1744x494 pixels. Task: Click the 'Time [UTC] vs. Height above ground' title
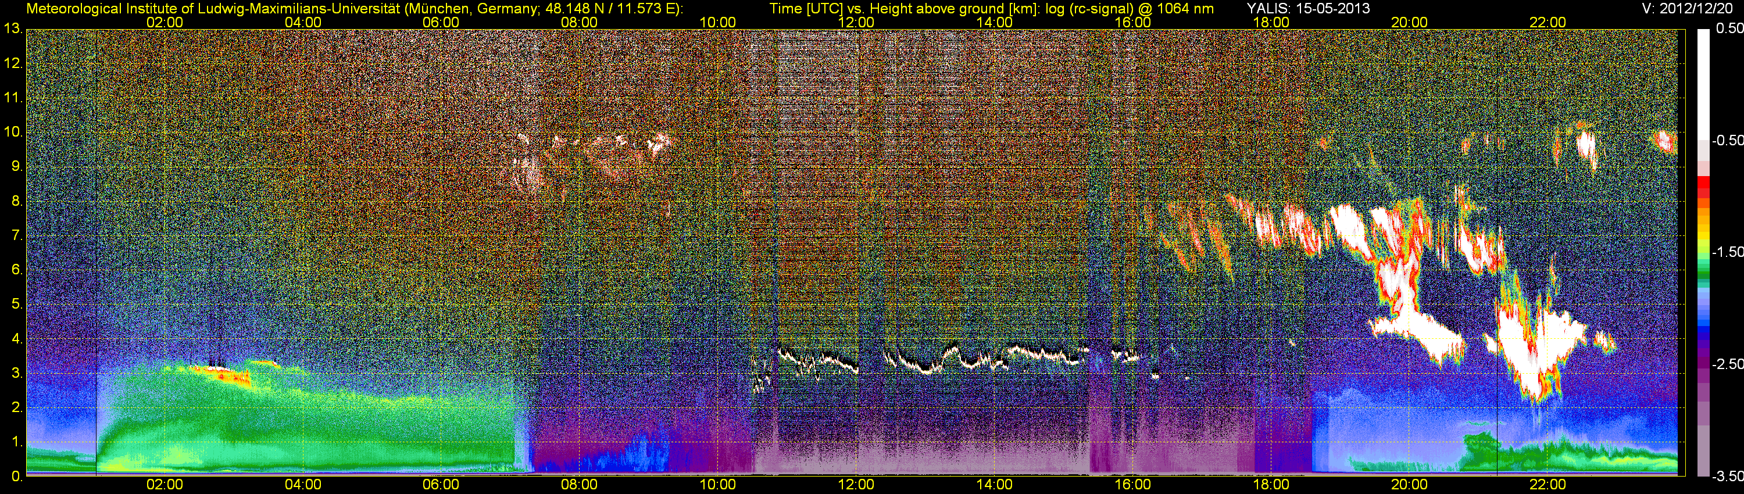tap(991, 9)
